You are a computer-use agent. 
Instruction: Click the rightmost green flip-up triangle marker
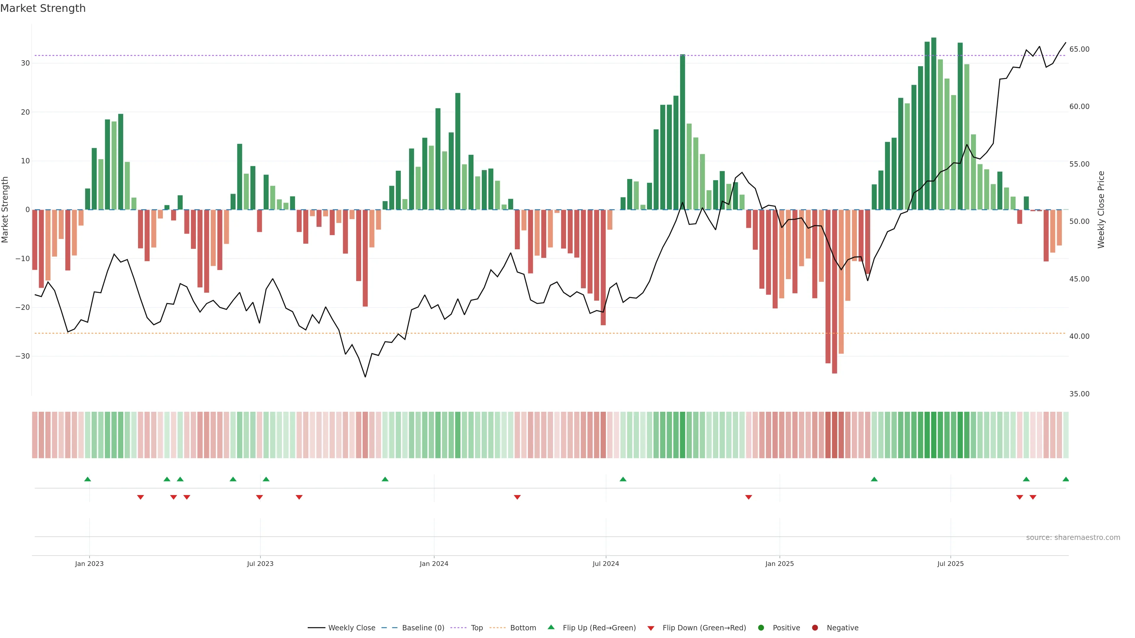point(1065,479)
